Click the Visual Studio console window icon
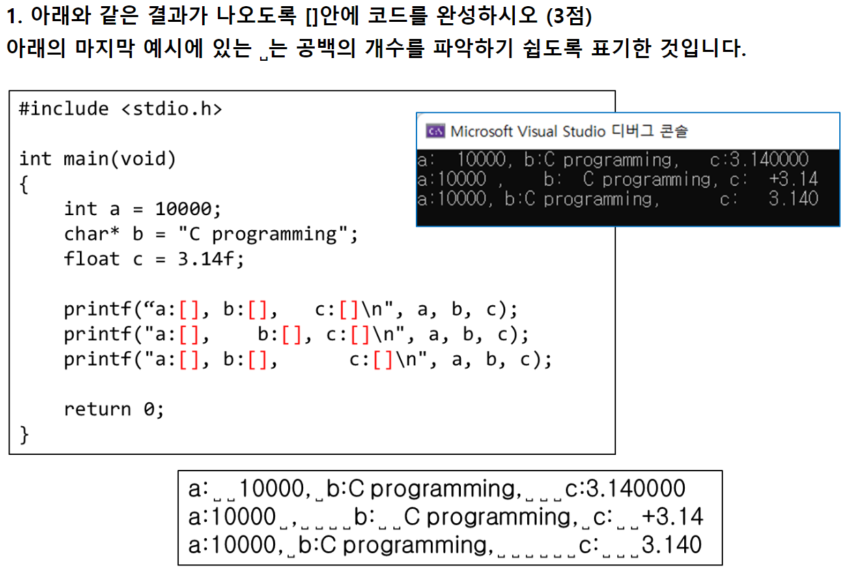Image resolution: width=846 pixels, height=584 pixels. [x=435, y=131]
